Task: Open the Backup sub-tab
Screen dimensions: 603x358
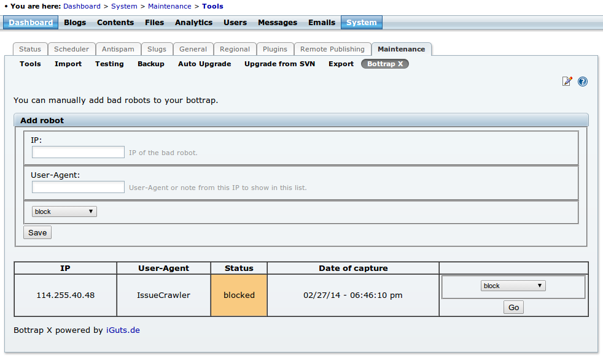Action: pos(151,64)
